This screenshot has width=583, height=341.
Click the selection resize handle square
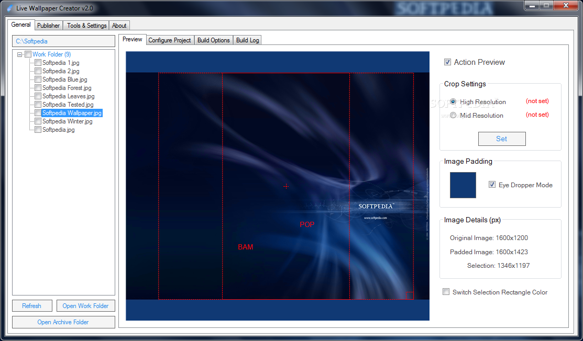point(410,295)
